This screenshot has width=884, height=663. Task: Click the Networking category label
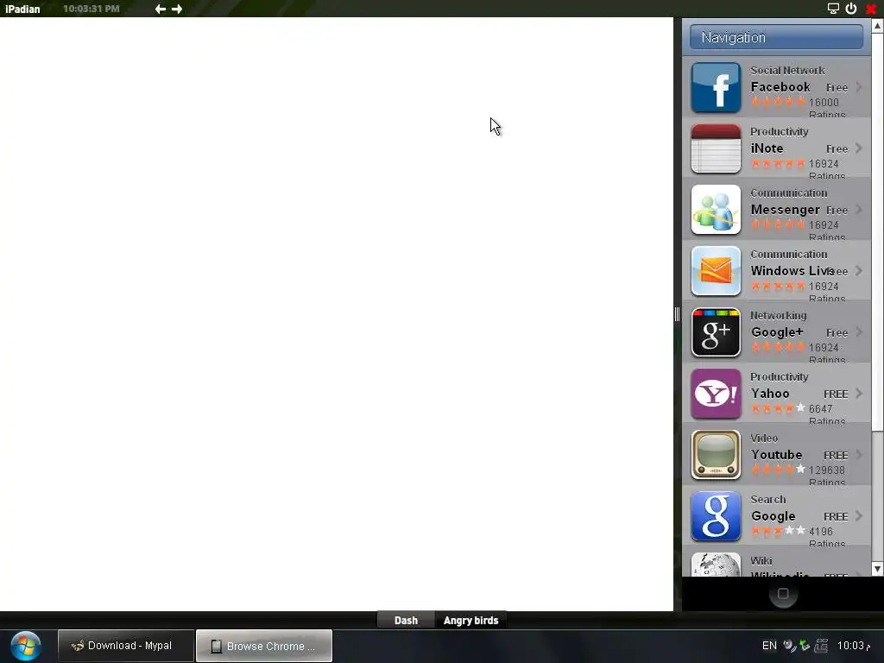coord(778,316)
